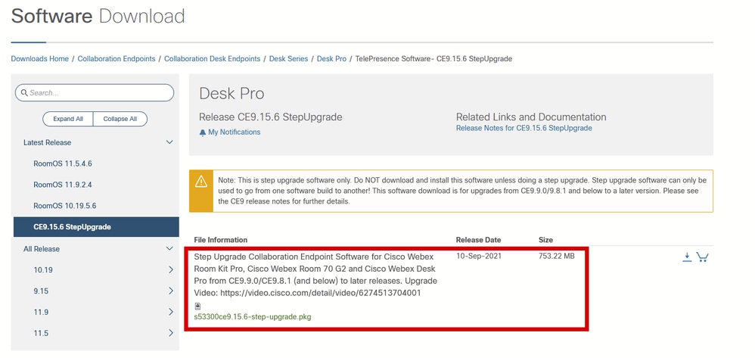Image resolution: width=755 pixels, height=358 pixels.
Task: Select RoomOS 11.9.2.4 release
Action: click(63, 185)
